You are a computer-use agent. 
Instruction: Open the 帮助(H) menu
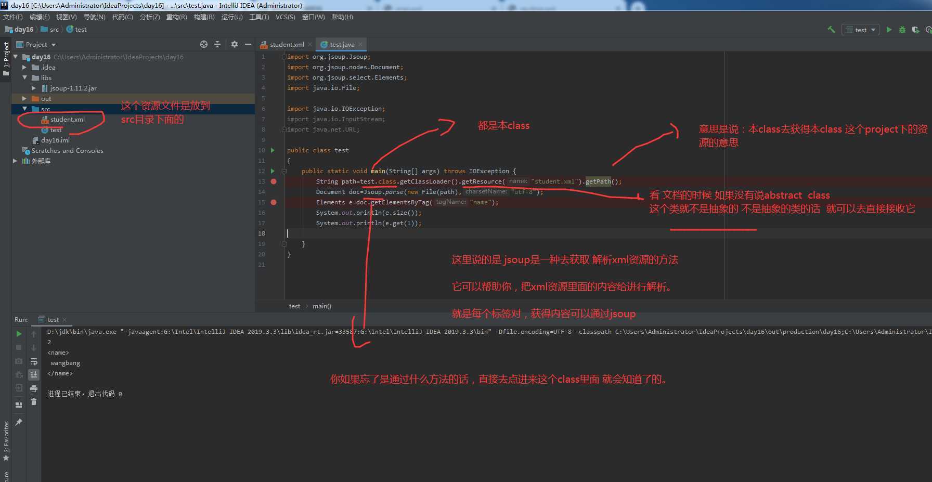[342, 17]
